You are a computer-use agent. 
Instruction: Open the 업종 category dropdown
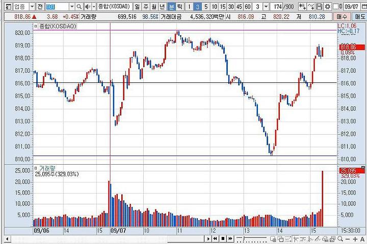(32, 7)
